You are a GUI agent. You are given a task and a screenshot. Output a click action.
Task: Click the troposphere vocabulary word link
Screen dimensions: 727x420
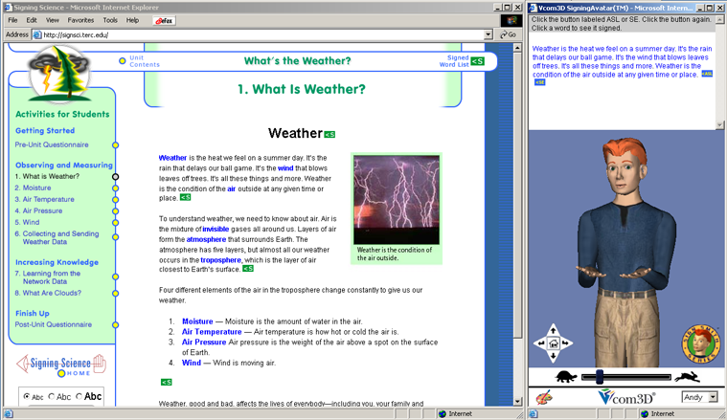coord(220,259)
